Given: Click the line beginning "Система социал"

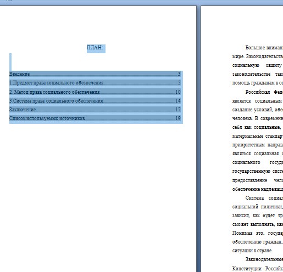Looking at the screenshot, I should (x=264, y=198).
